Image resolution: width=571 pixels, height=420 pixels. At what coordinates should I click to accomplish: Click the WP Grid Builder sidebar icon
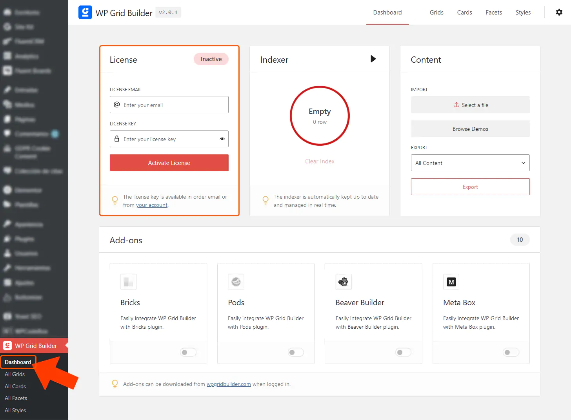click(x=7, y=346)
